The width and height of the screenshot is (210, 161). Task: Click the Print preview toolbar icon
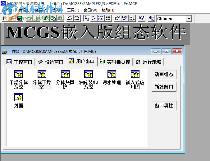pos(36,18)
